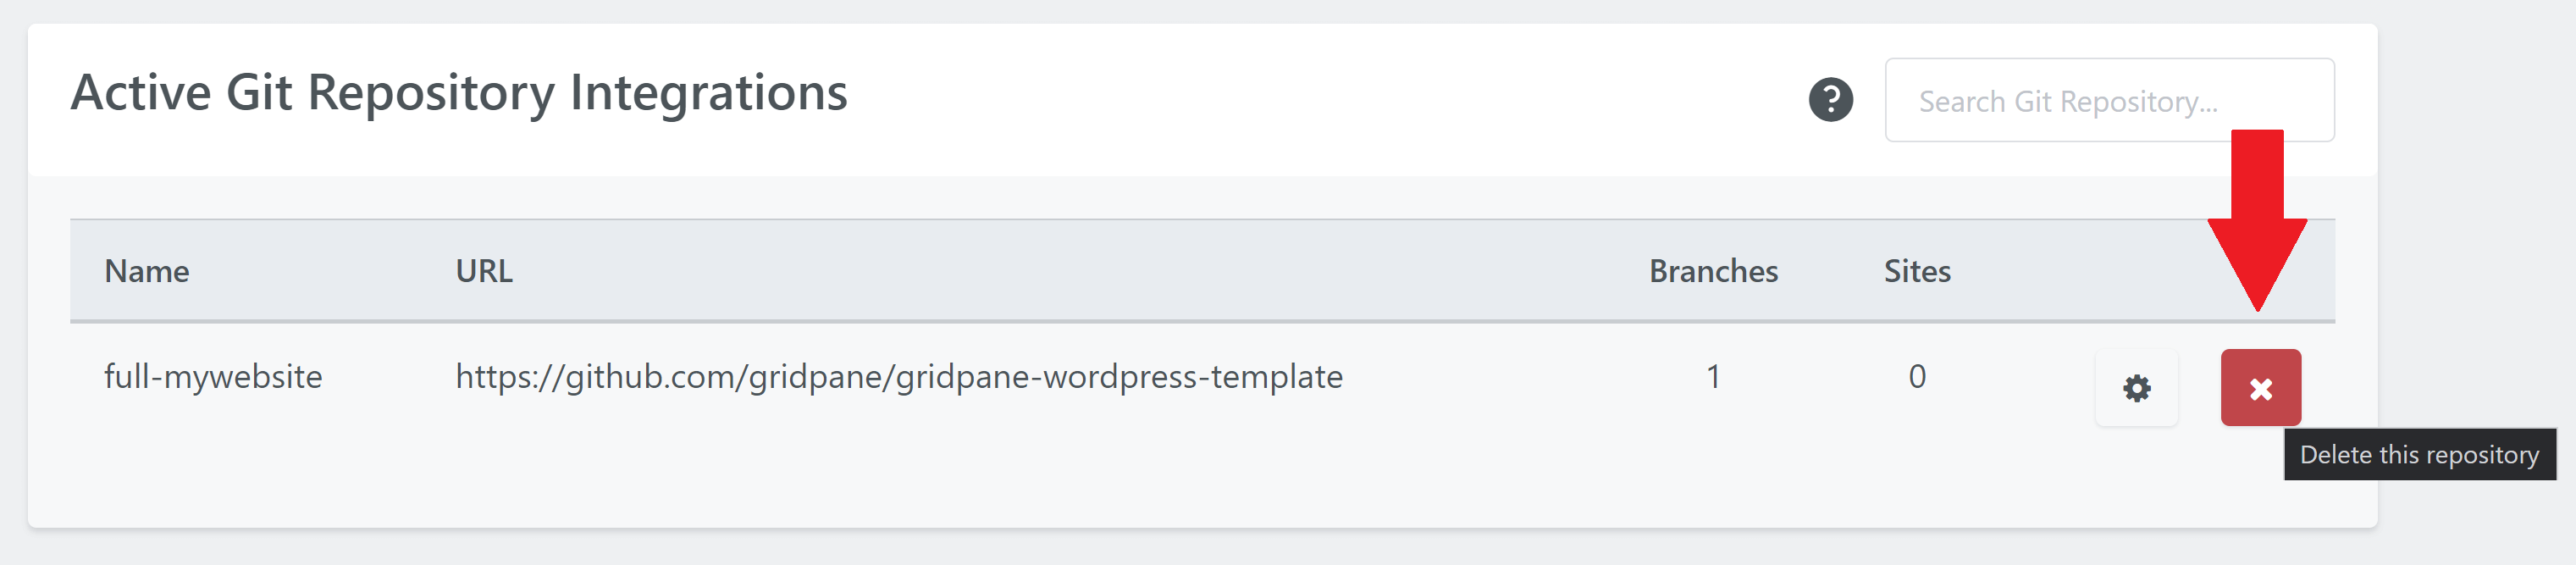The height and width of the screenshot is (565, 2576).
Task: Click the Sites column header
Action: [1917, 271]
